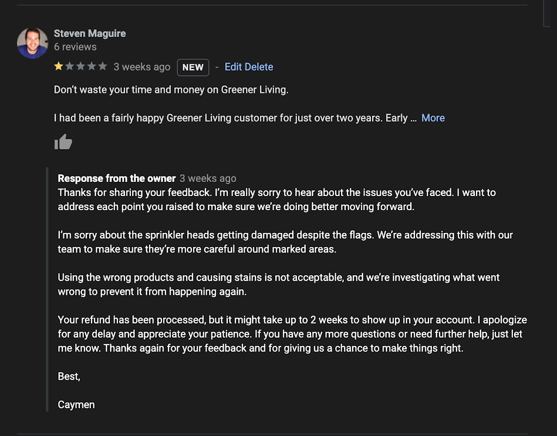The width and height of the screenshot is (557, 436).
Task: Edit the review
Action: point(233,67)
